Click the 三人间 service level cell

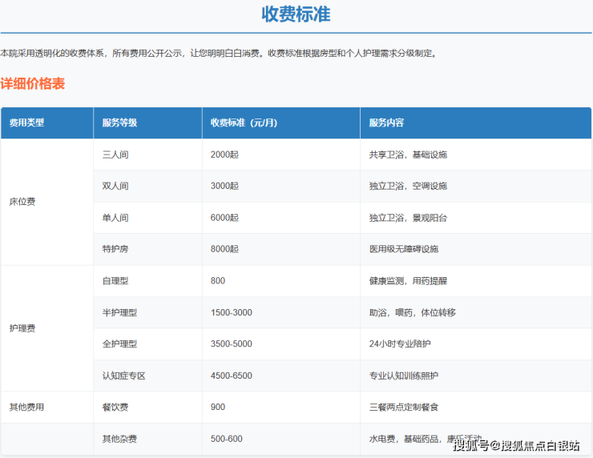pyautogui.click(x=115, y=155)
